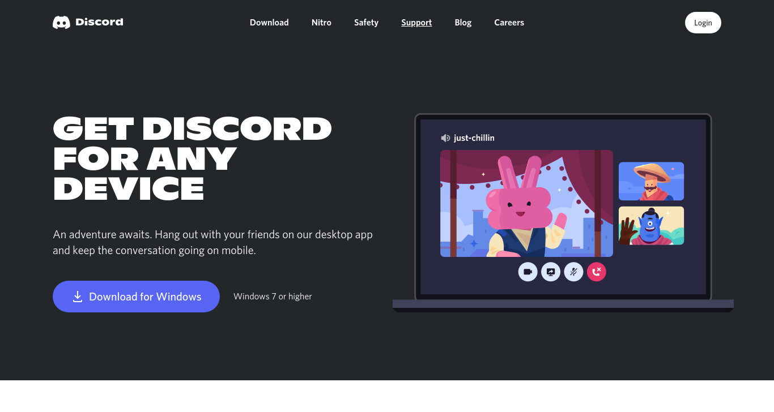The width and height of the screenshot is (774, 412).
Task: Click the straw hat character tile
Action: (651, 181)
